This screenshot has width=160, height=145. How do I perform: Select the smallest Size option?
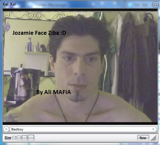tap(14, 138)
